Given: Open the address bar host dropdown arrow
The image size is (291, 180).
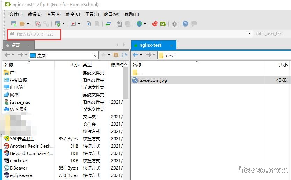Looking at the screenshot, I should point(249,34).
